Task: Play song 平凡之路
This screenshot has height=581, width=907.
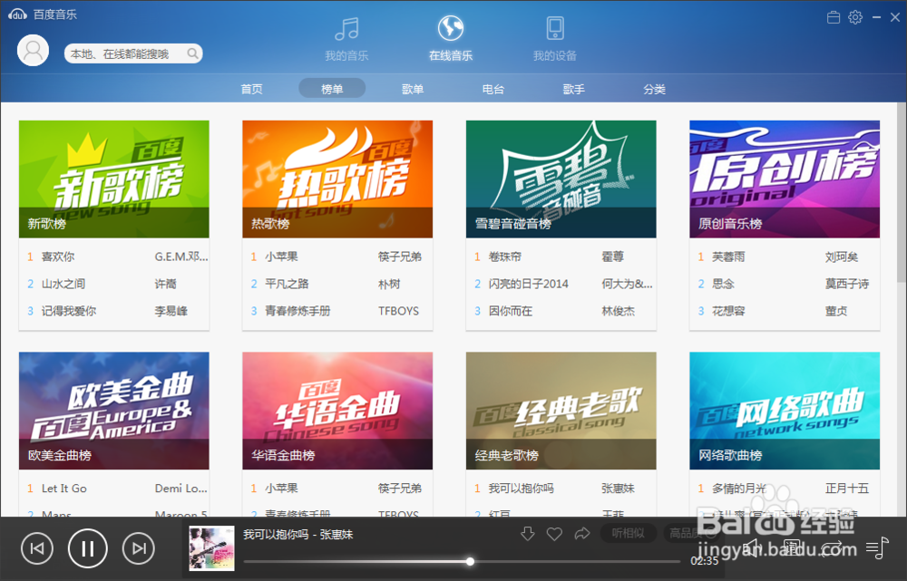Action: (287, 284)
